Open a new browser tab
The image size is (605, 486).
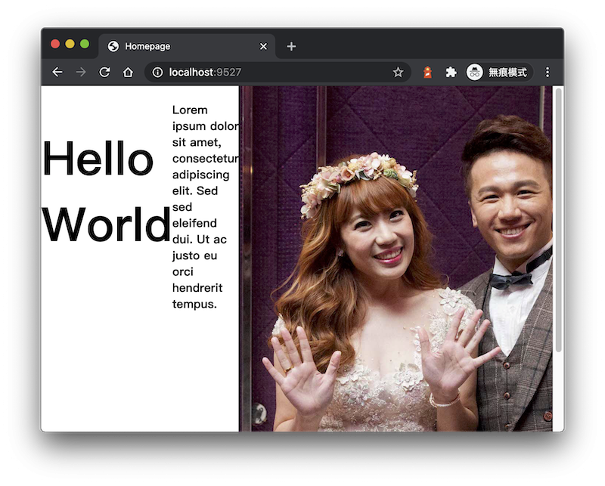click(x=291, y=46)
